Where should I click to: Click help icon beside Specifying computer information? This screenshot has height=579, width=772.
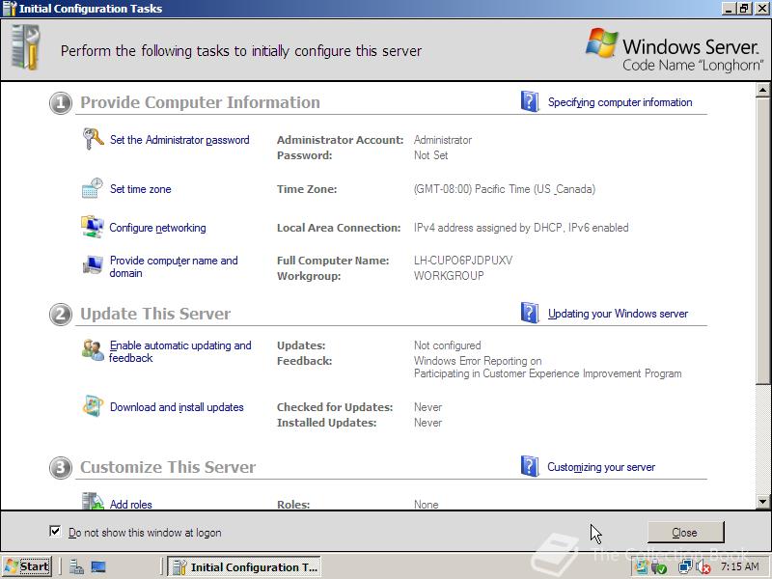click(530, 101)
